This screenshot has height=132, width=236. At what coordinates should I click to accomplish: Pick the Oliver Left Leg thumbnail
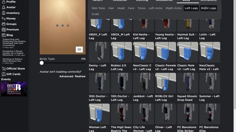pos(166,114)
